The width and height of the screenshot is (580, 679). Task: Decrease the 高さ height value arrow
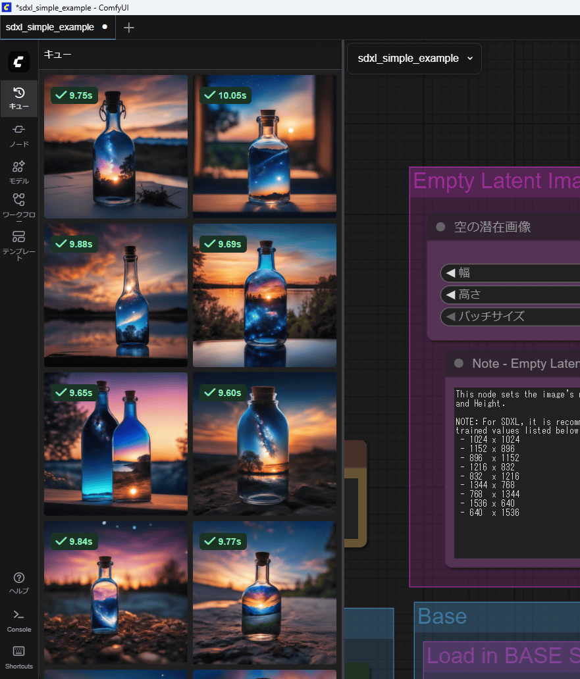(450, 295)
